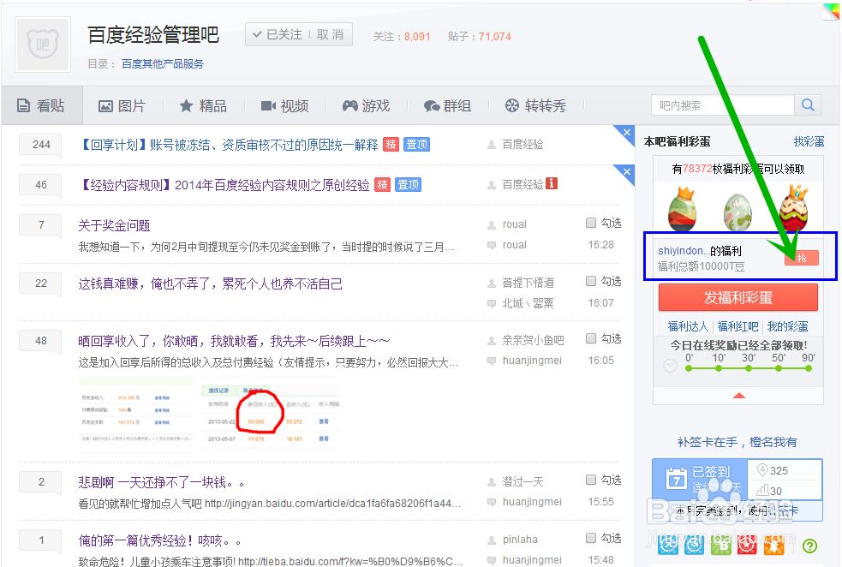Click the location pin icon beside 325

[762, 470]
